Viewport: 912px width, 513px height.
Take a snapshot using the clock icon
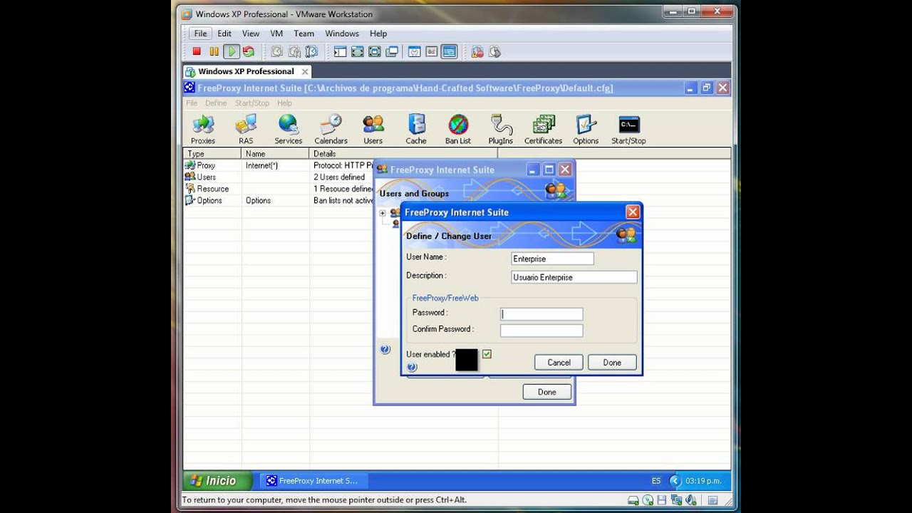click(276, 51)
